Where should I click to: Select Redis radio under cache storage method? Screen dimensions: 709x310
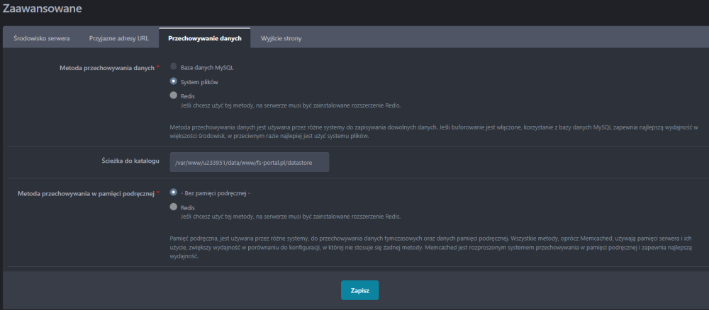tap(174, 207)
